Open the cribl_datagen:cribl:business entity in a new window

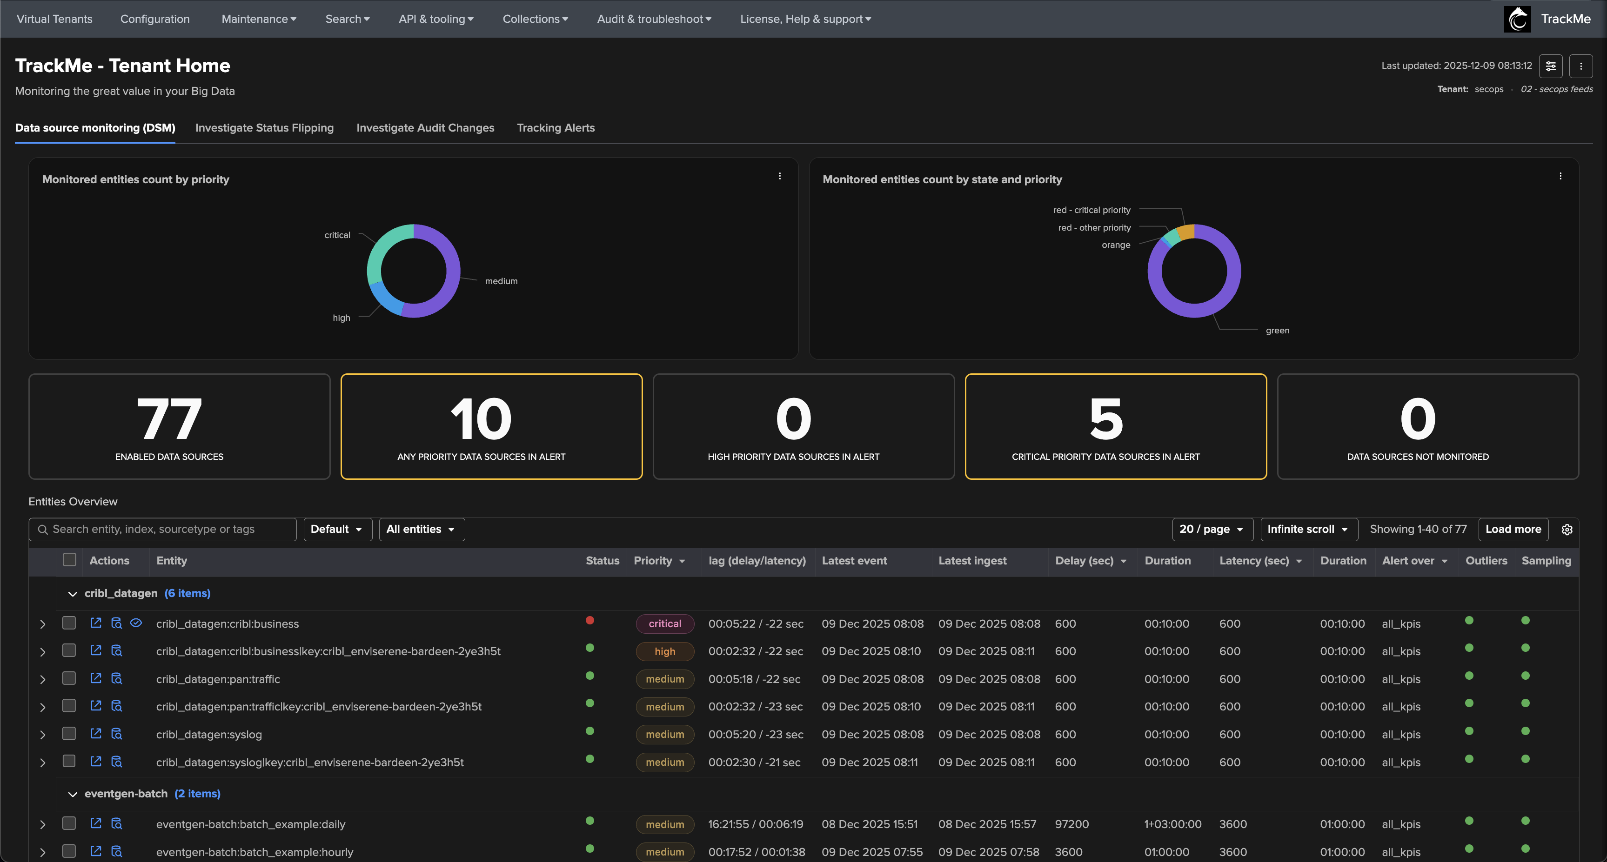pyautogui.click(x=95, y=623)
